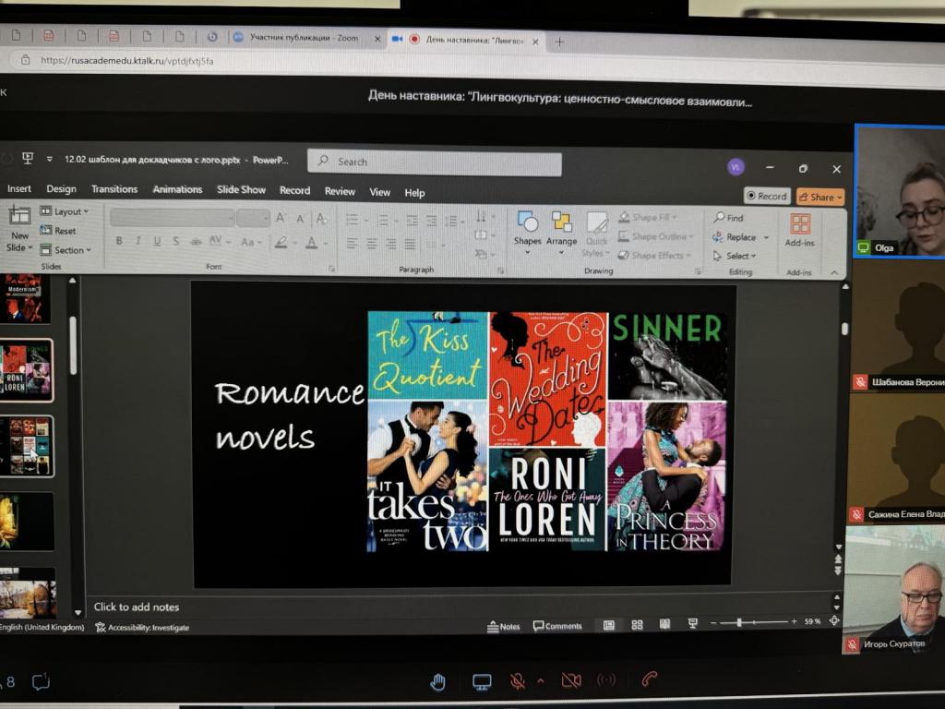Open the Shapes gallery
The width and height of the screenshot is (945, 709).
coord(527,232)
